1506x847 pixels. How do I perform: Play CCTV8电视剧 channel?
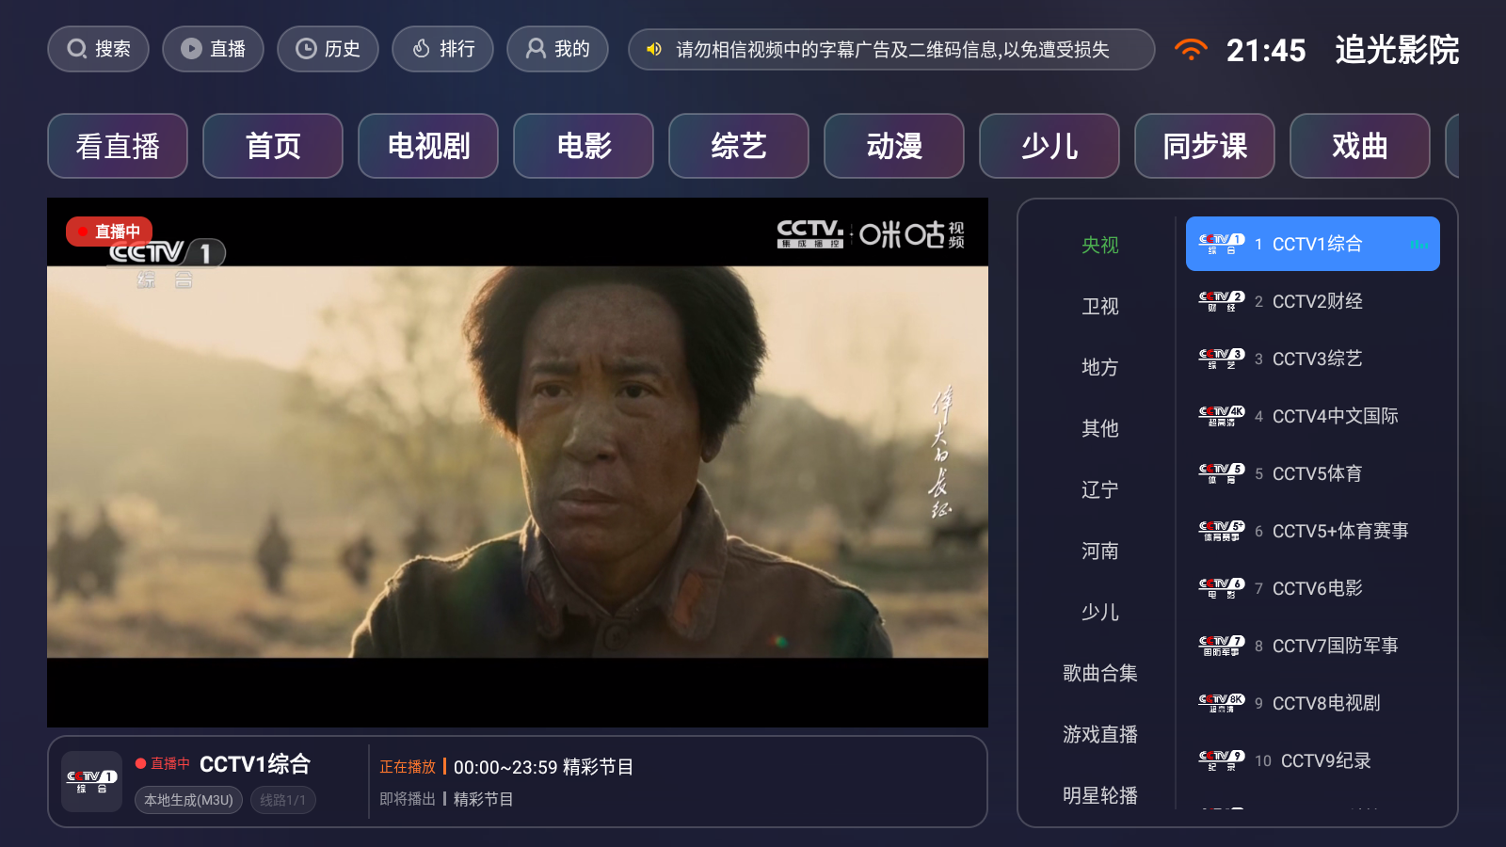click(x=1313, y=703)
